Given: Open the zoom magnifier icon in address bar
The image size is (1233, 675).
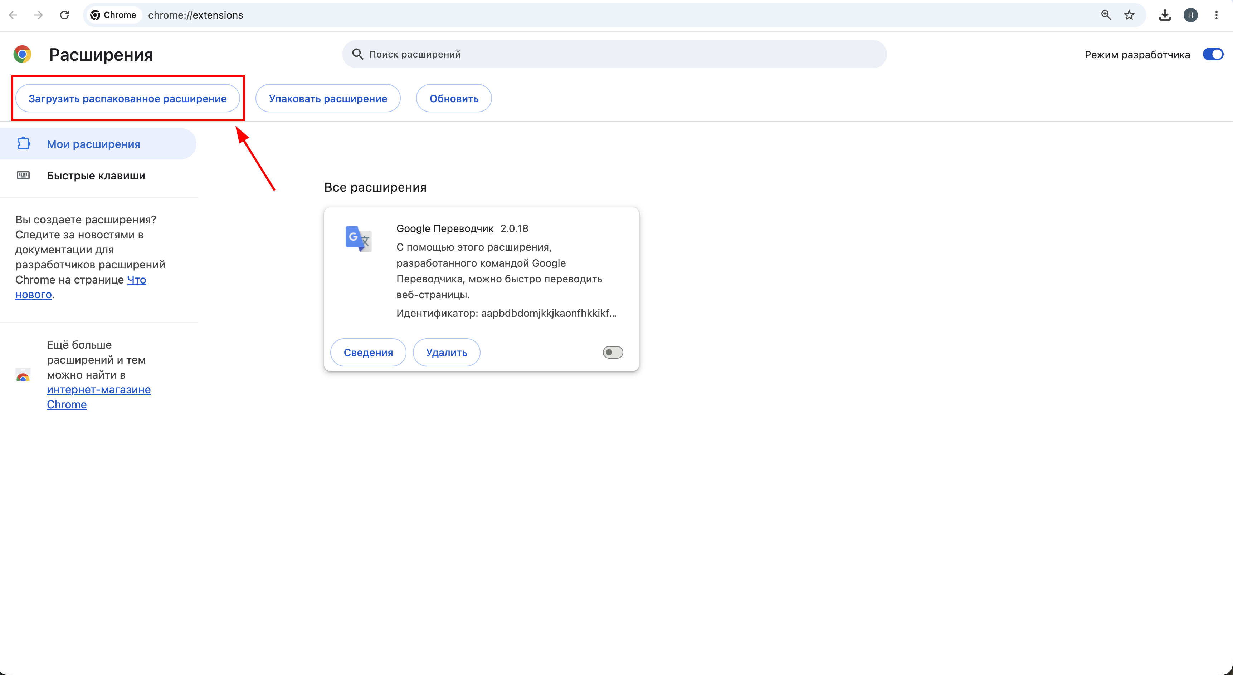Looking at the screenshot, I should tap(1106, 15).
